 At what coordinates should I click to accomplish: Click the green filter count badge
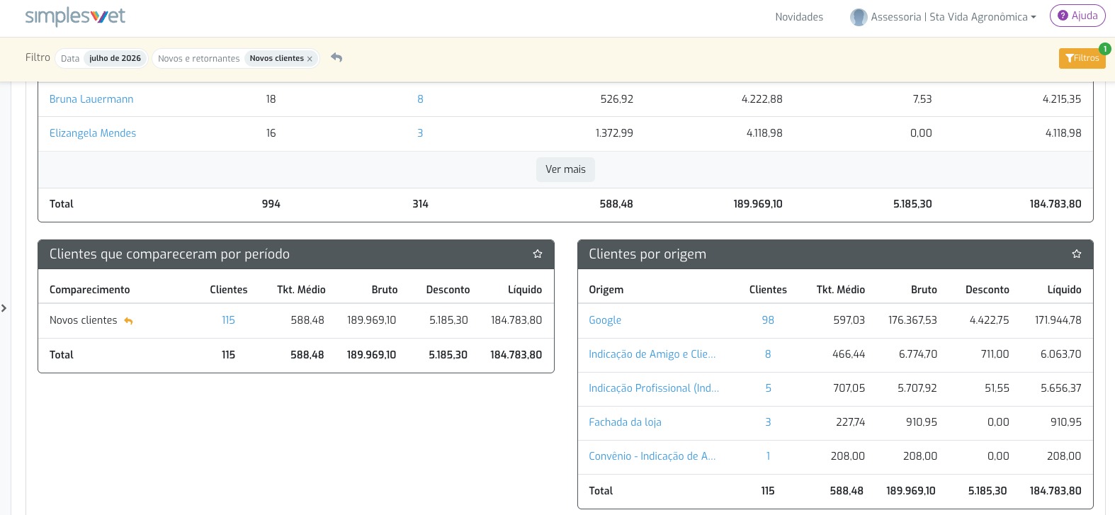click(x=1104, y=49)
